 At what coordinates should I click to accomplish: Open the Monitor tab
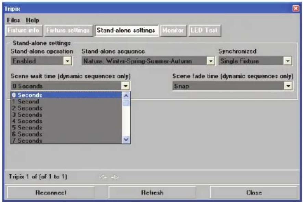tap(173, 31)
